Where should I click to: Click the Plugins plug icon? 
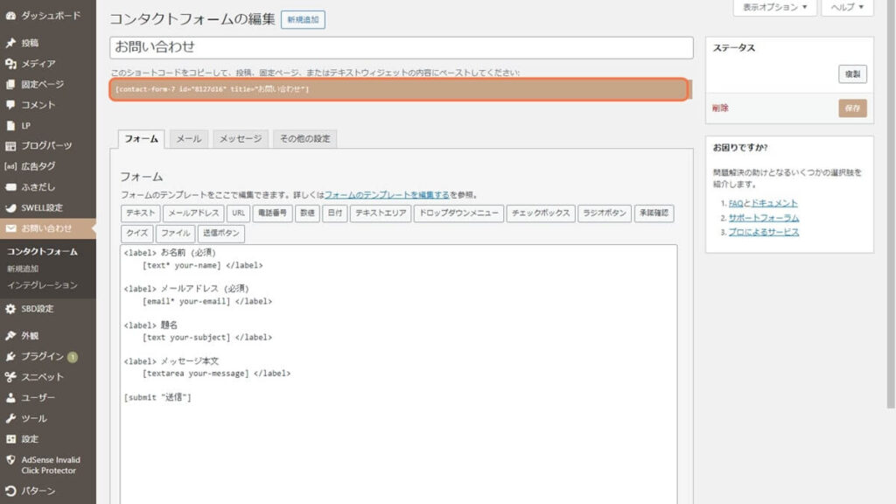point(10,356)
